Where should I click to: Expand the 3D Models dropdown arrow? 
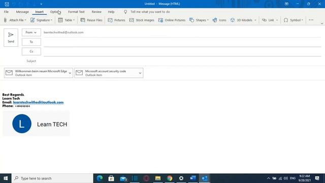[255, 20]
